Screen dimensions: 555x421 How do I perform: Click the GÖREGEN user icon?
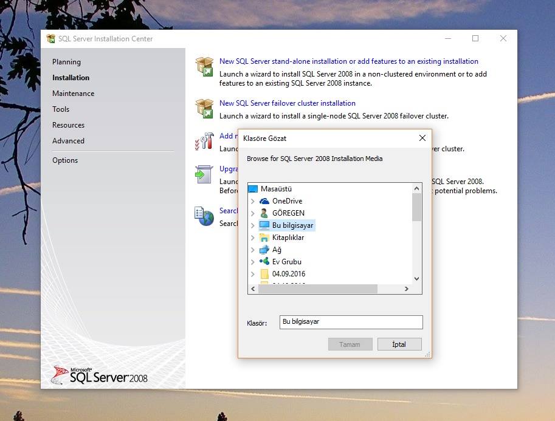coord(264,213)
